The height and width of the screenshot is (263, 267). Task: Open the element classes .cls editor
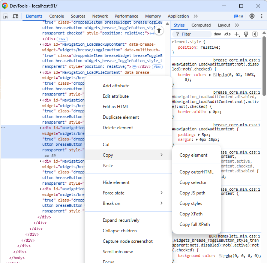pyautogui.click(x=227, y=34)
